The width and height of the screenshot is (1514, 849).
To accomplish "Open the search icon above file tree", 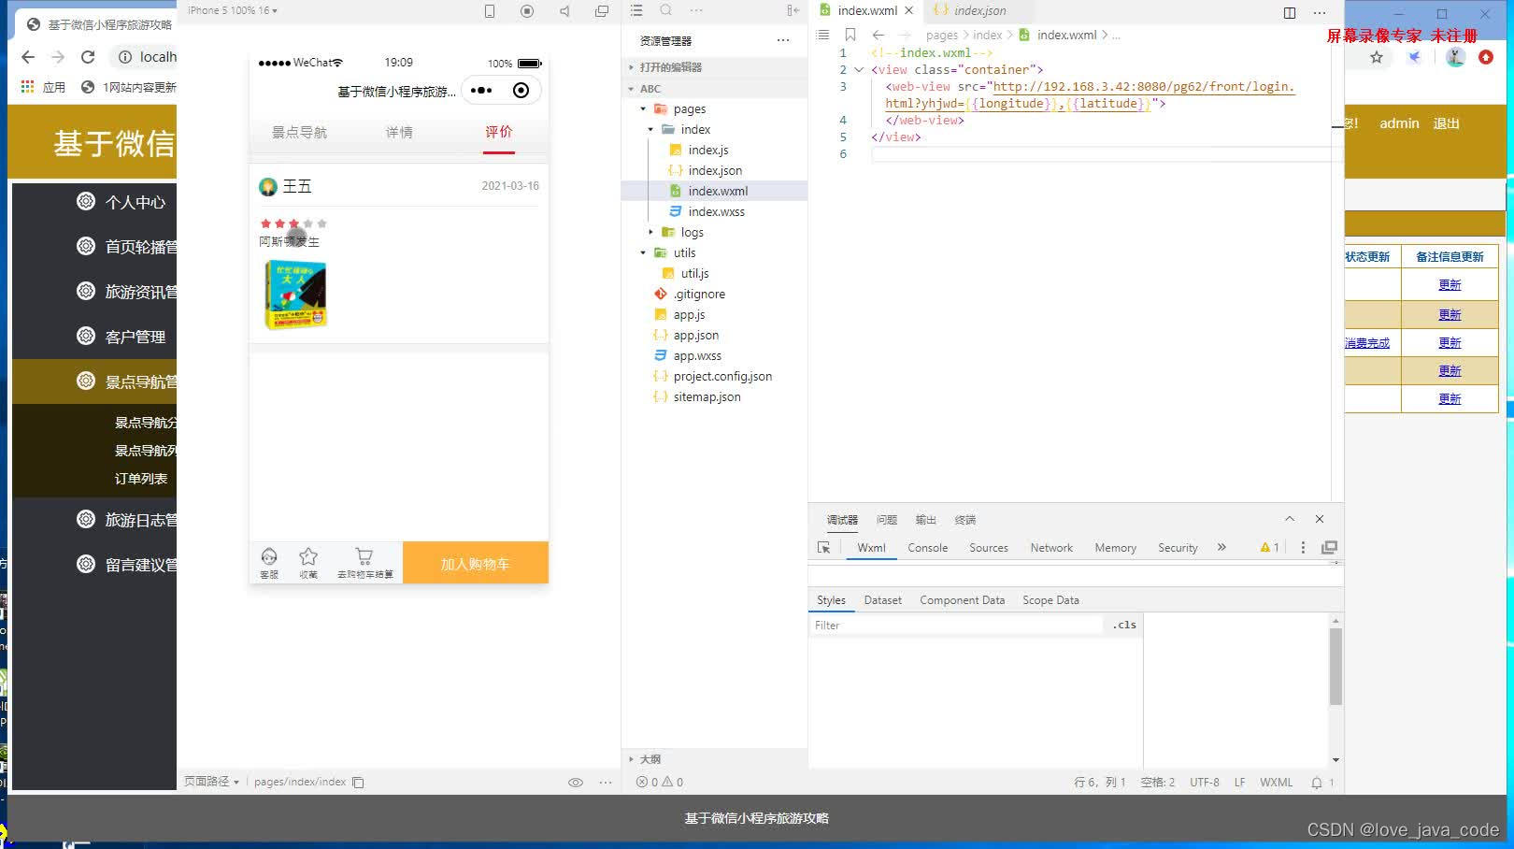I will (666, 10).
